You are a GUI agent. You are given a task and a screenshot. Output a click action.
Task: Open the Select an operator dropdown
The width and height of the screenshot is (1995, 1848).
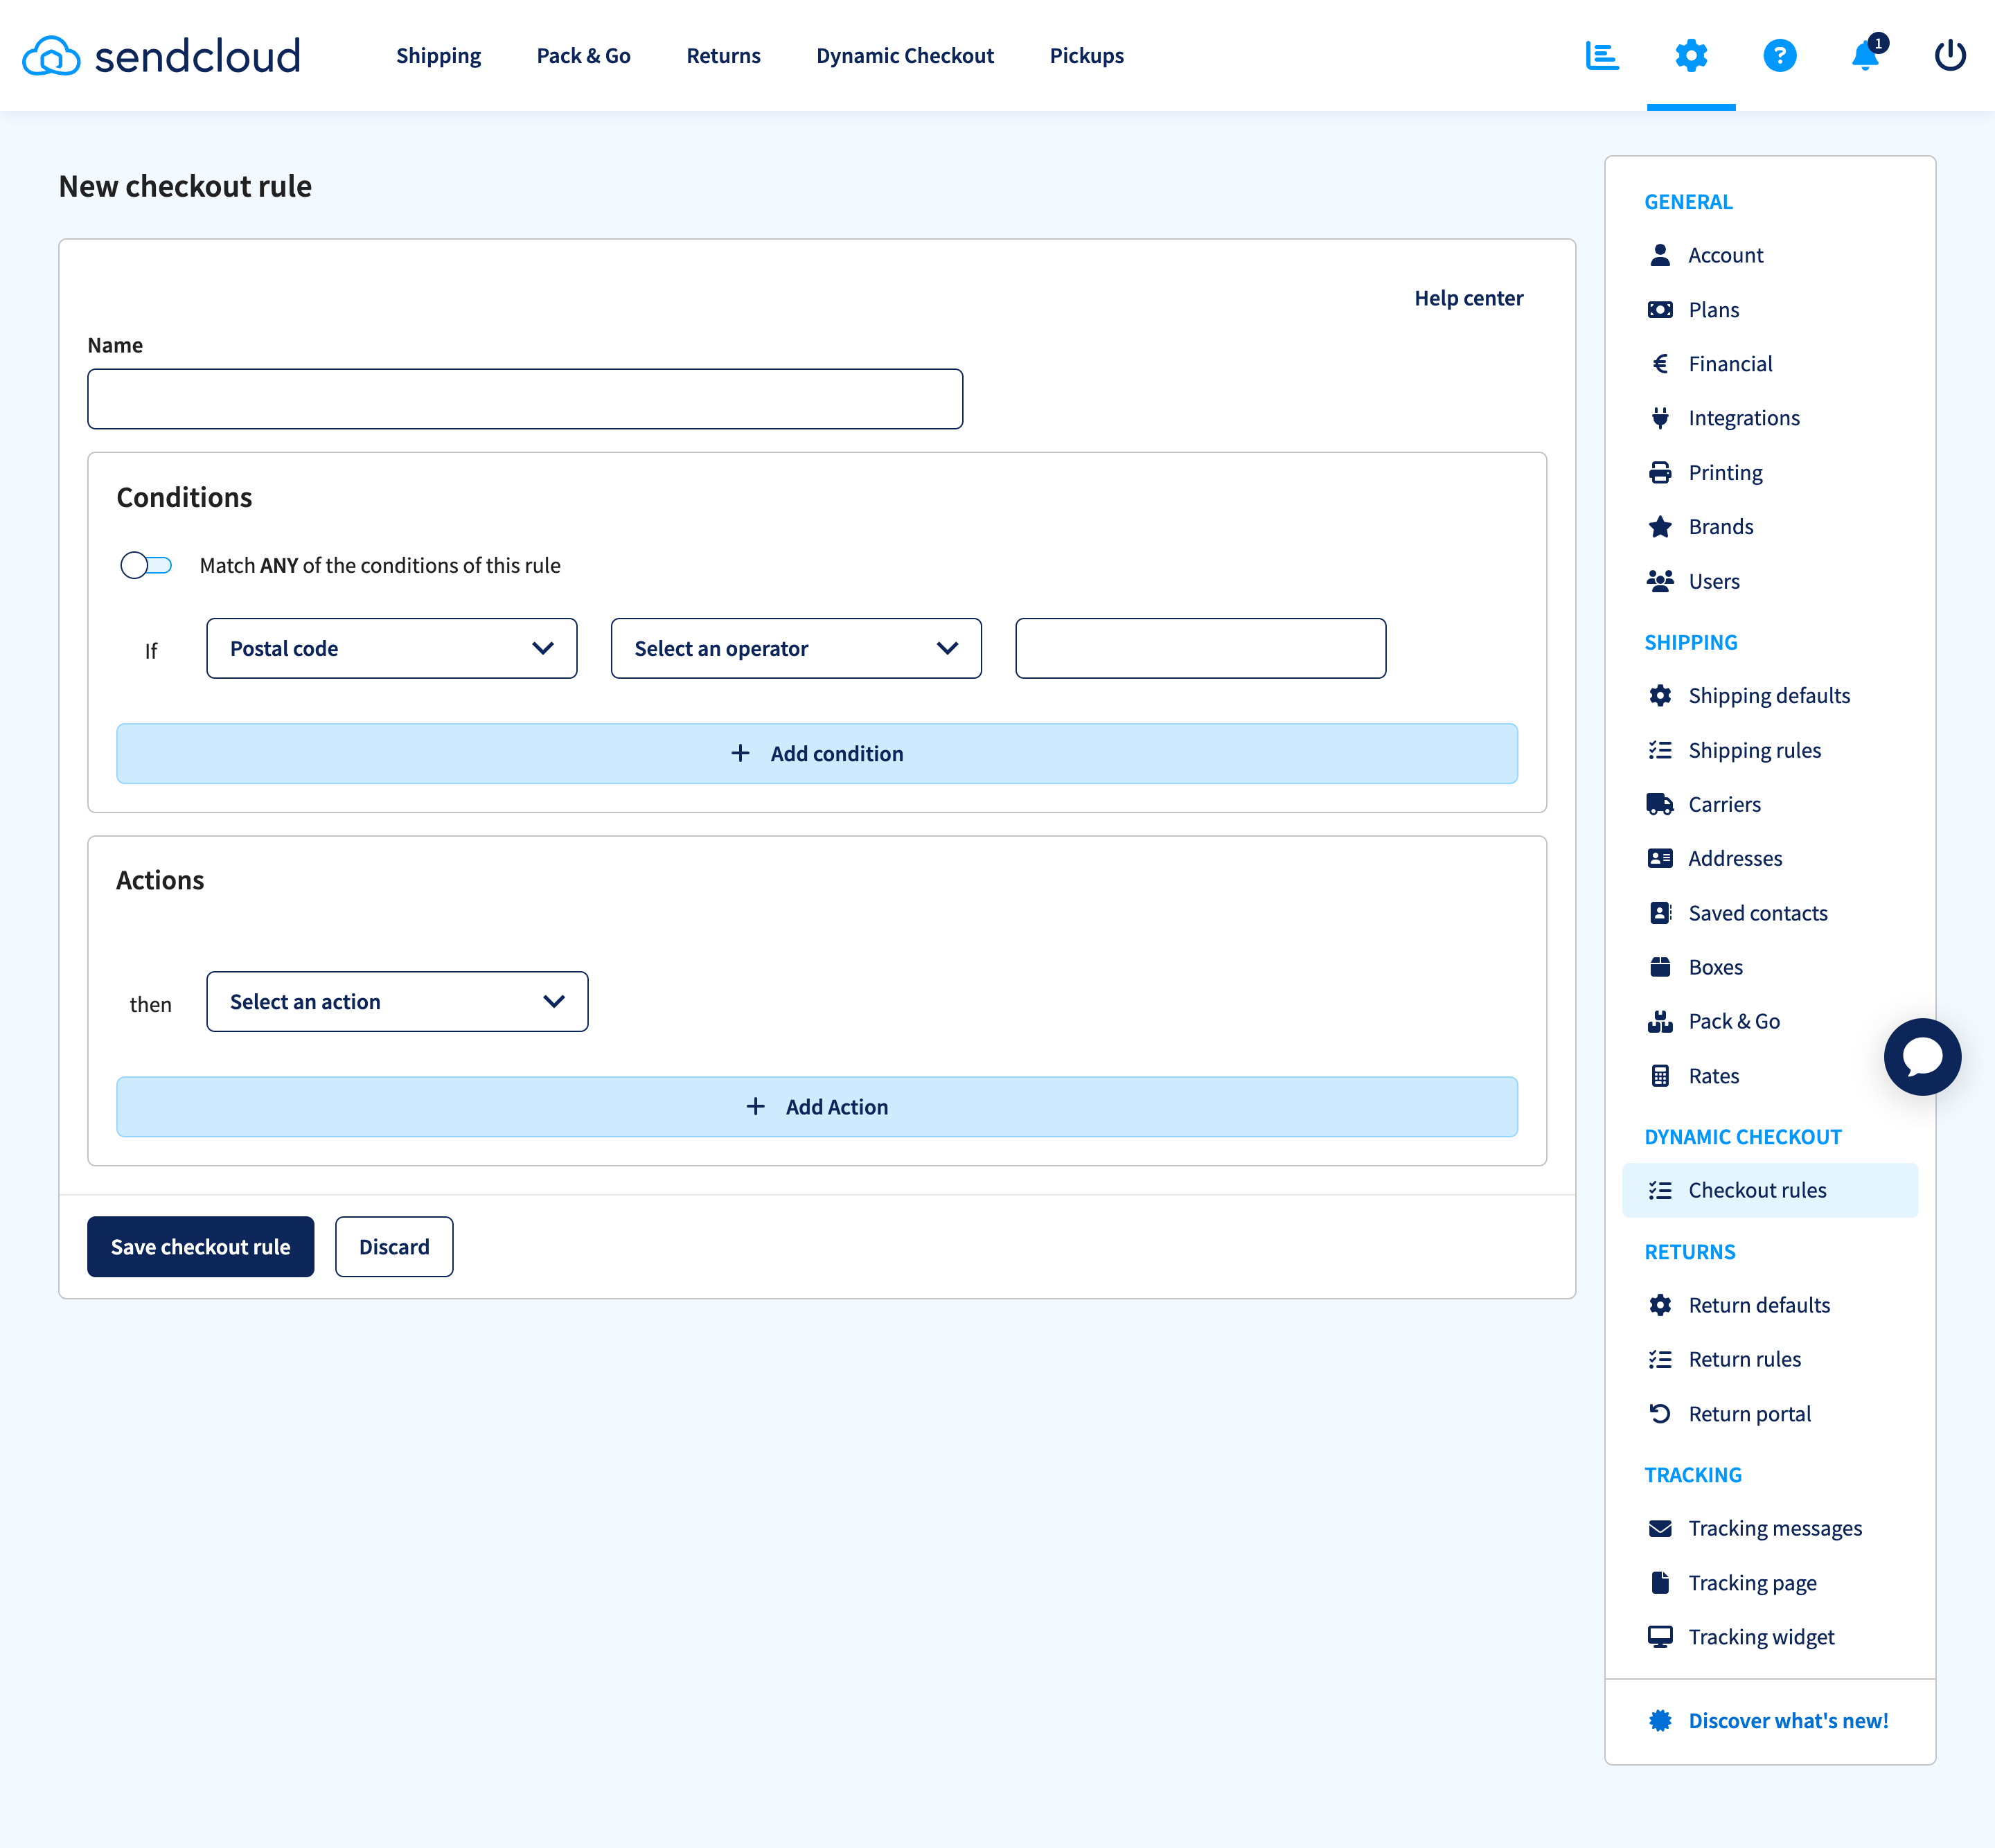pos(796,649)
